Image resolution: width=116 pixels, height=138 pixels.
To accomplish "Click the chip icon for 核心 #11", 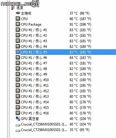I will pos(18,85).
